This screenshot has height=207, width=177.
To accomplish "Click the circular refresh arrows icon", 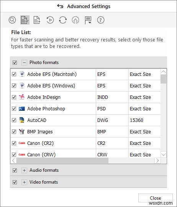I will (63, 20).
